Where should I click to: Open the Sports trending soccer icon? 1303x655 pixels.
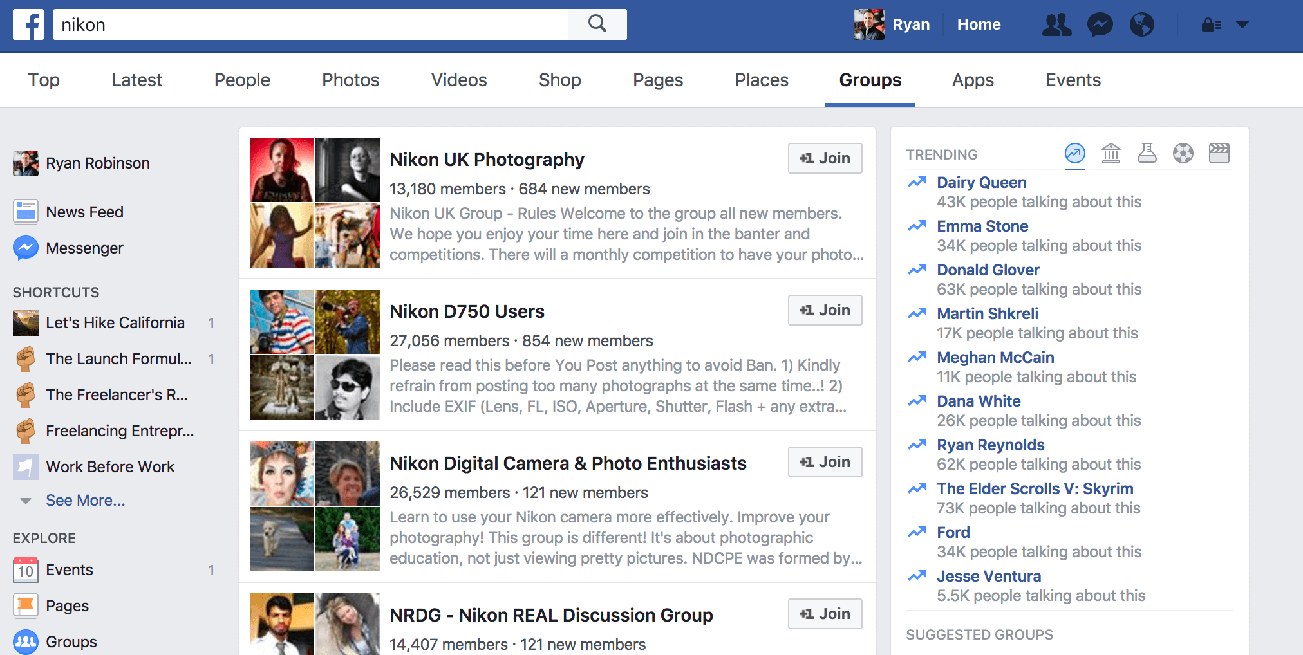[1184, 154]
